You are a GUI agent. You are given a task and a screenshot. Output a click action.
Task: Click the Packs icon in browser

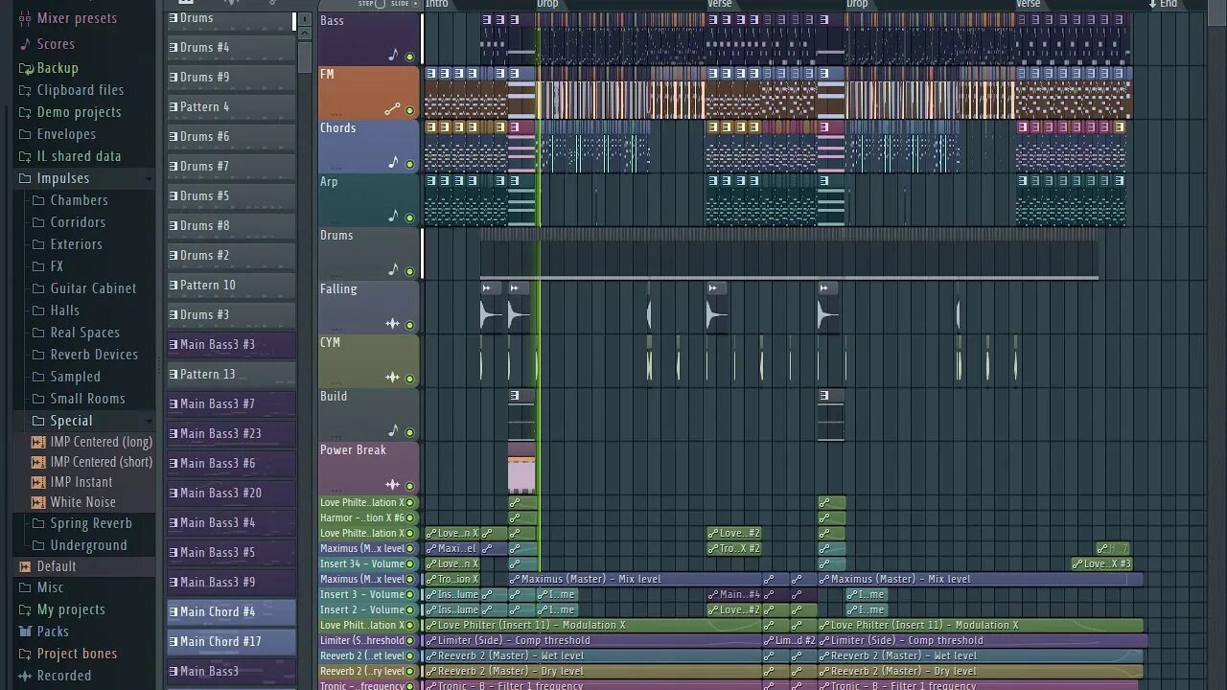click(x=25, y=632)
